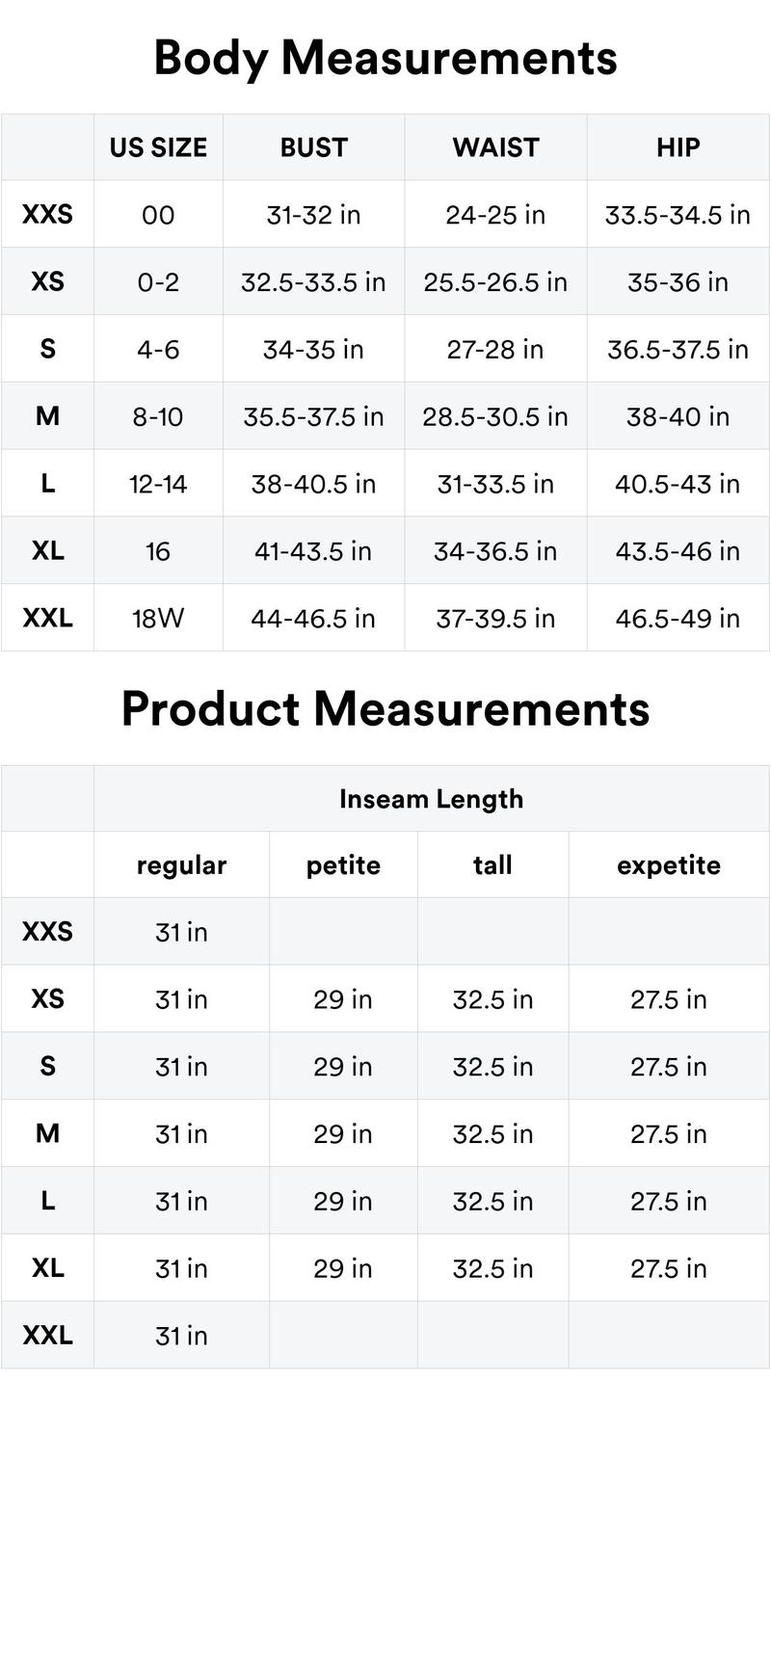Select the US SIZE column header
The image size is (771, 1672).
tap(158, 147)
